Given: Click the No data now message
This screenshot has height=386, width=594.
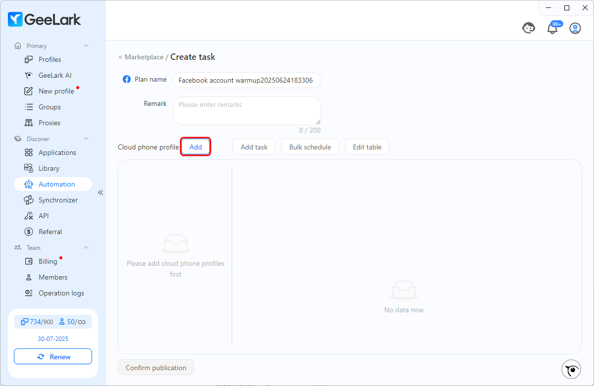Looking at the screenshot, I should coord(404,310).
